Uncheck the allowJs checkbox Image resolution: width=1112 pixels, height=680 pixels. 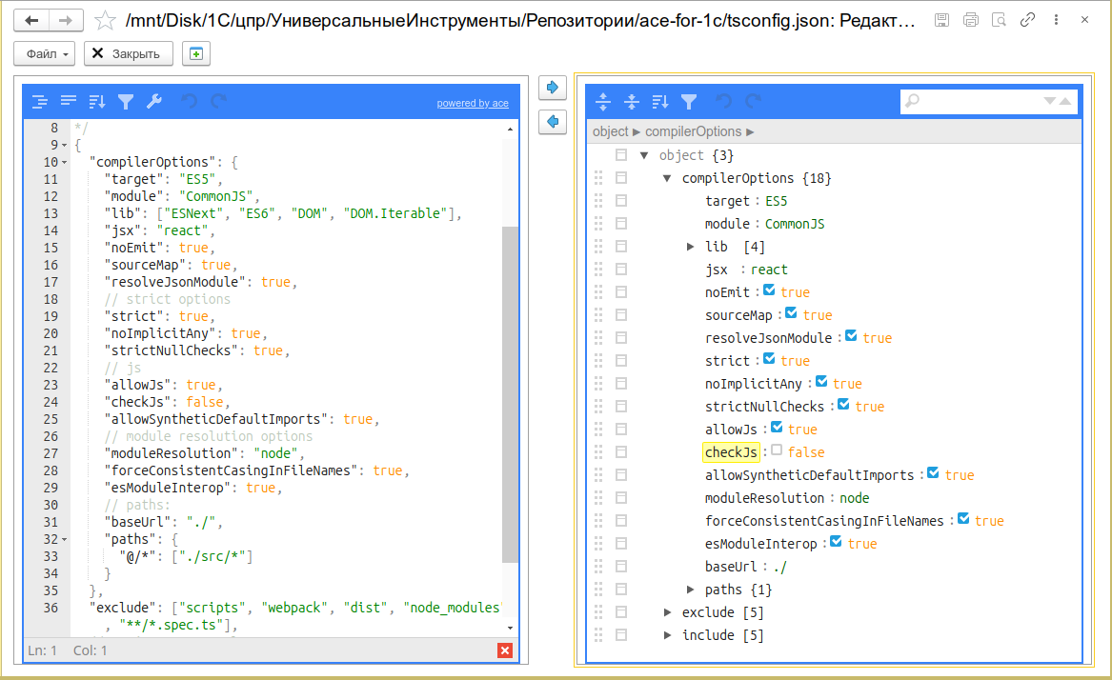click(777, 427)
